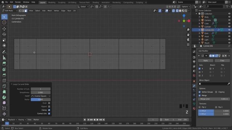This screenshot has width=232, height=130.
Task: Activate the Scale tool
Action: pos(4,40)
